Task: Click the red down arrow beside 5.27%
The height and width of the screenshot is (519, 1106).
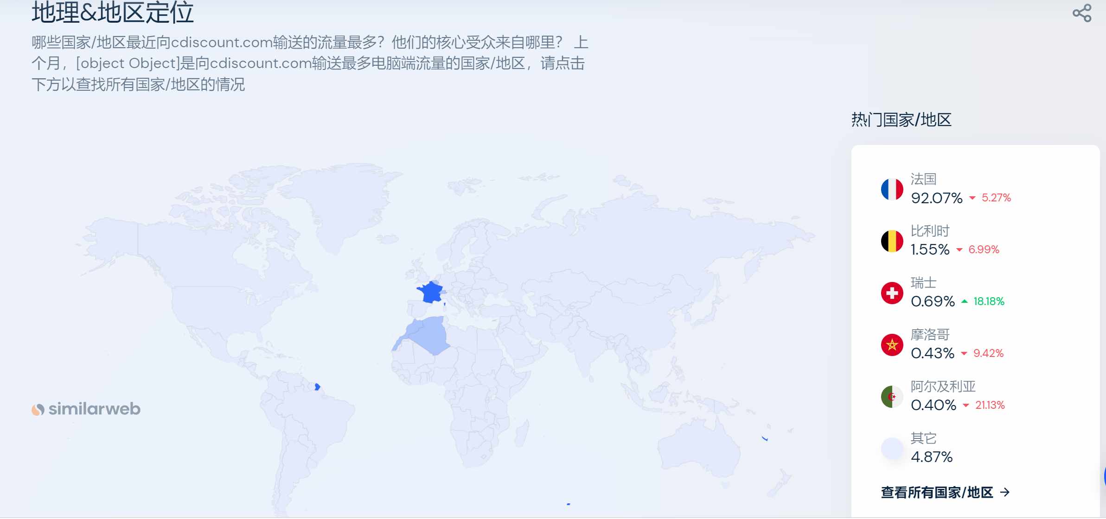Action: tap(972, 198)
